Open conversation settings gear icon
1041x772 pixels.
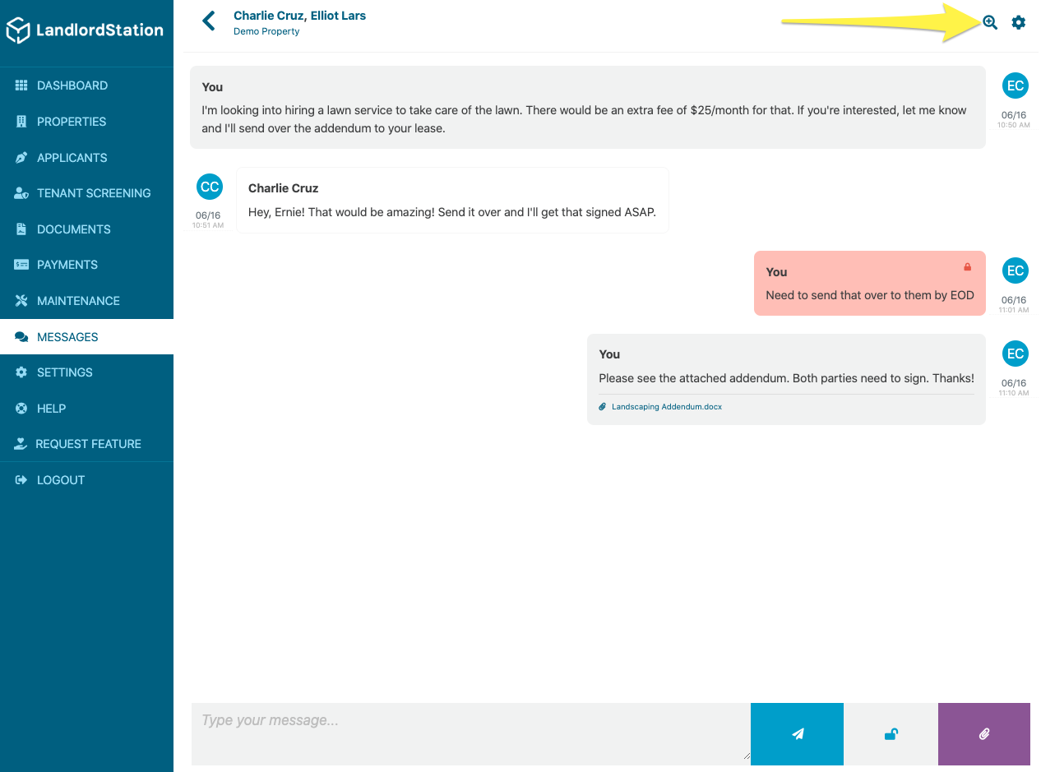point(1019,22)
